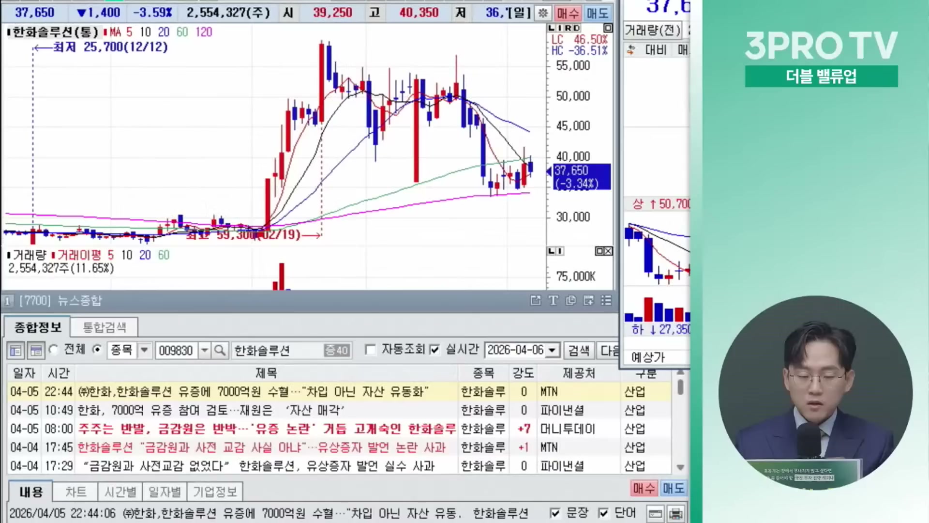The width and height of the screenshot is (929, 523).
Task: Click the magnifier stock search icon
Action: pos(220,350)
